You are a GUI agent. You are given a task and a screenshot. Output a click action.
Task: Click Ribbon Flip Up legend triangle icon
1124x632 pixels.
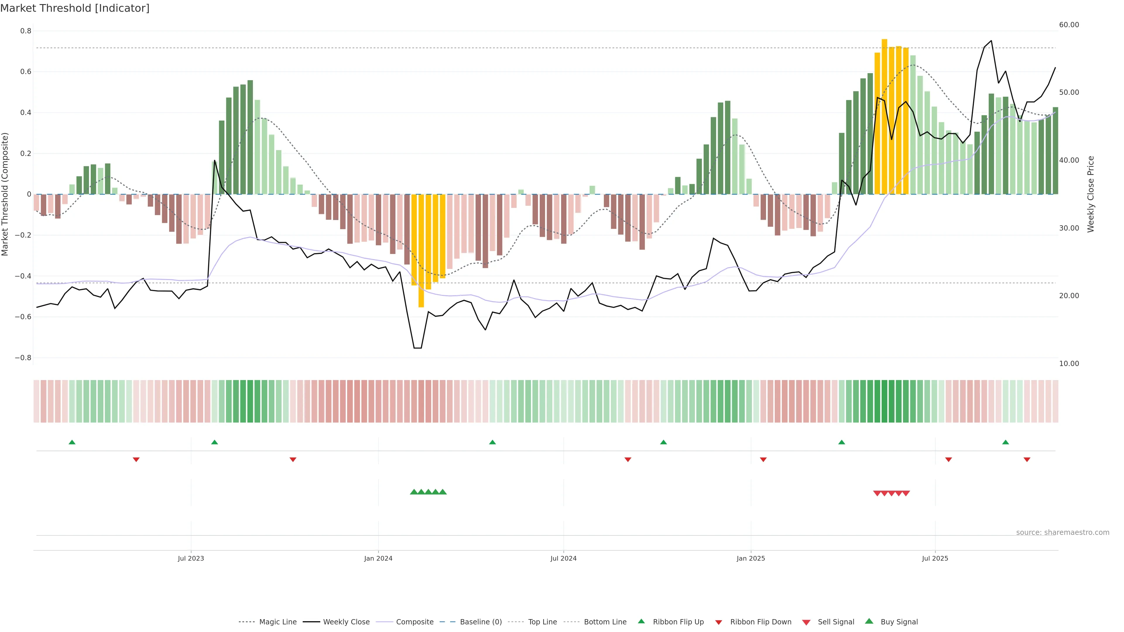[641, 621]
